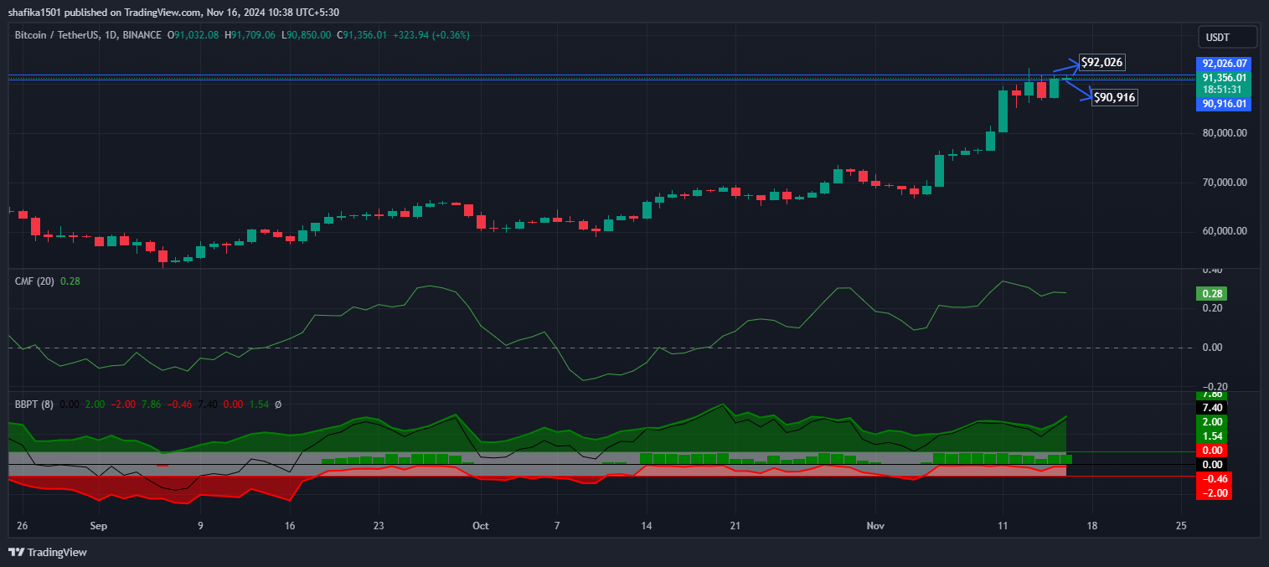The image size is (1269, 567).
Task: Click the BBPT (8) indicator label
Action: 34,404
